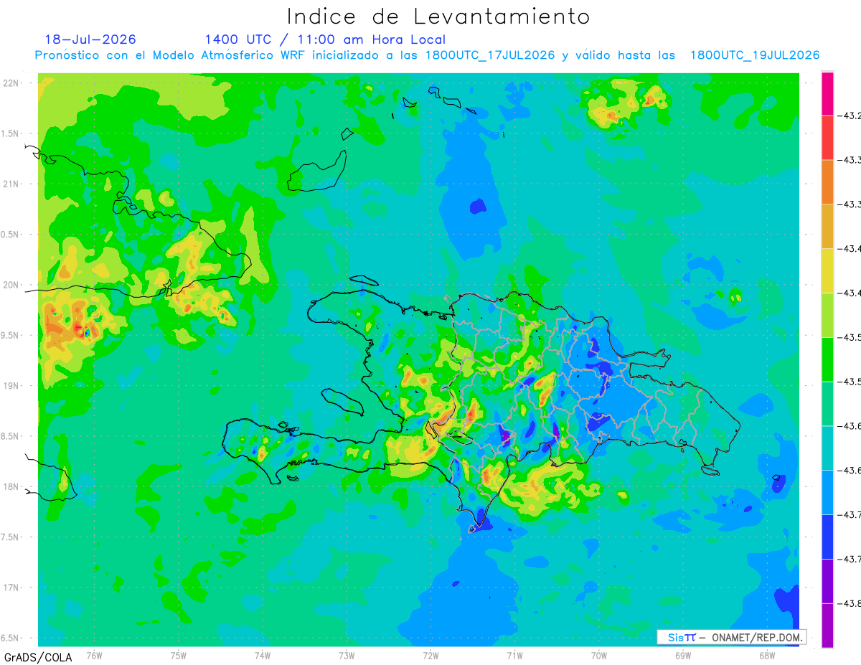Click the 73W longitude label

(x=347, y=655)
